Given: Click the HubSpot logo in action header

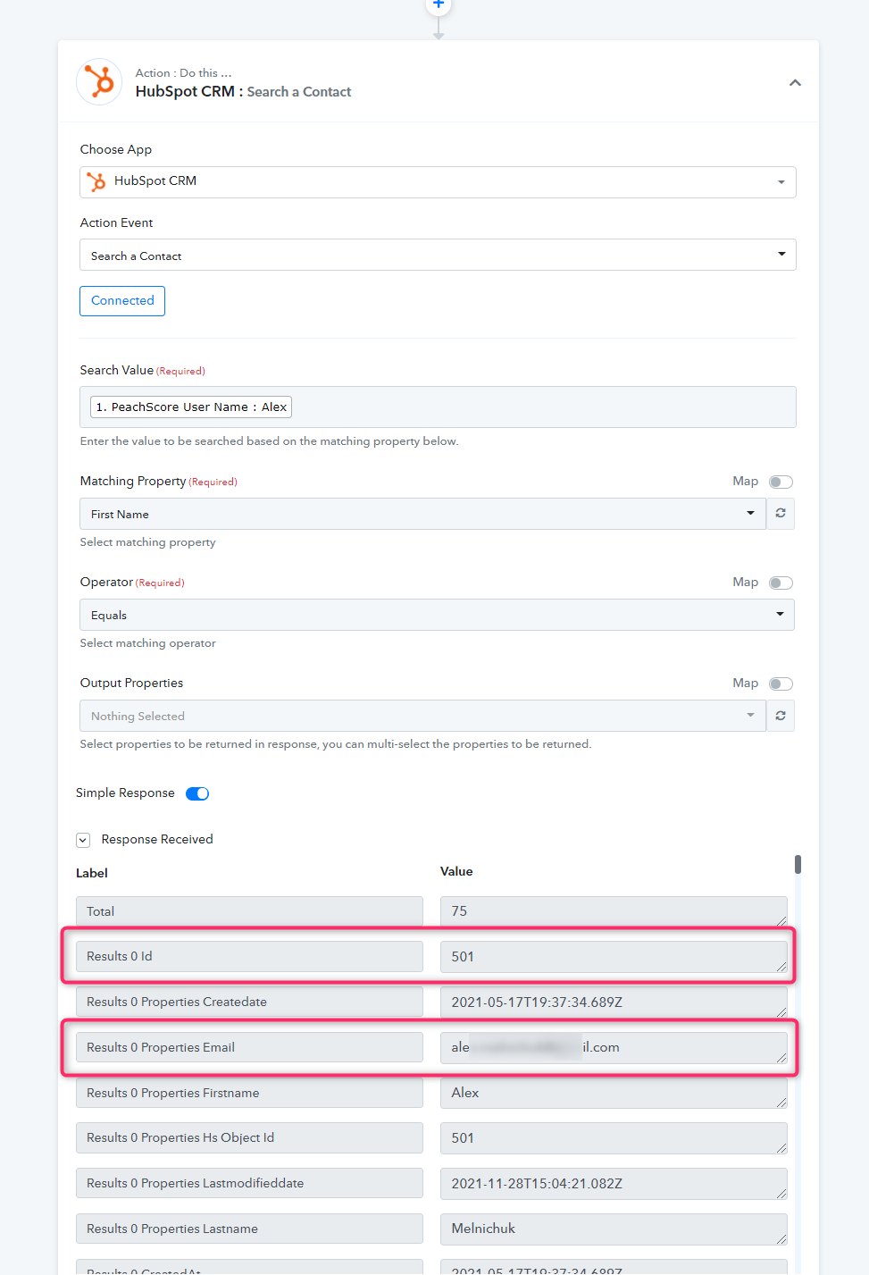Looking at the screenshot, I should [99, 82].
